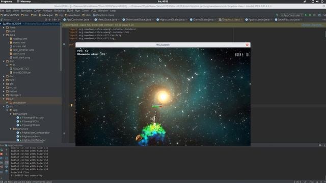Click the Choose Sources link in the decompiled banner
326x183 pixels.
pyautogui.click(x=312, y=25)
